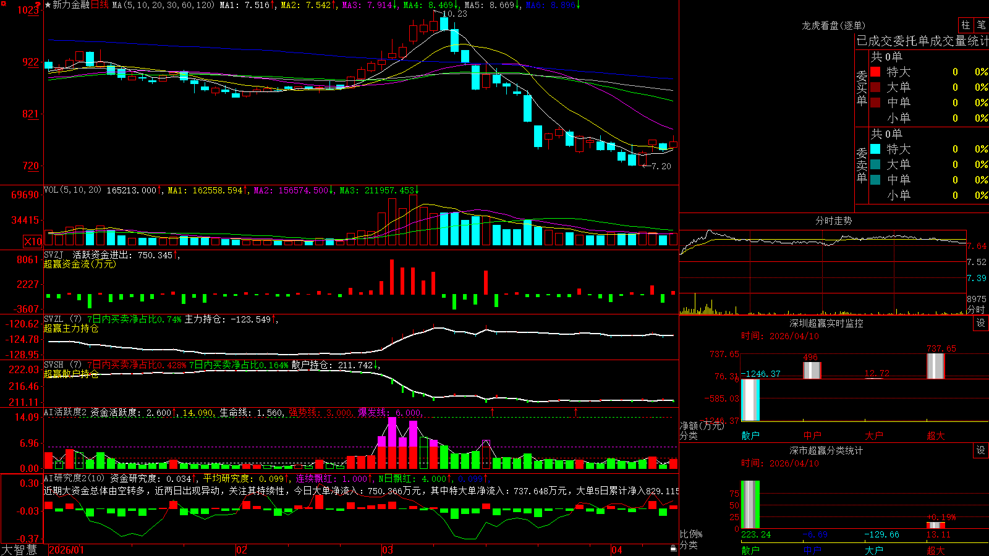
Task: Click the SVZL (7) indicator name
Action: click(63, 319)
